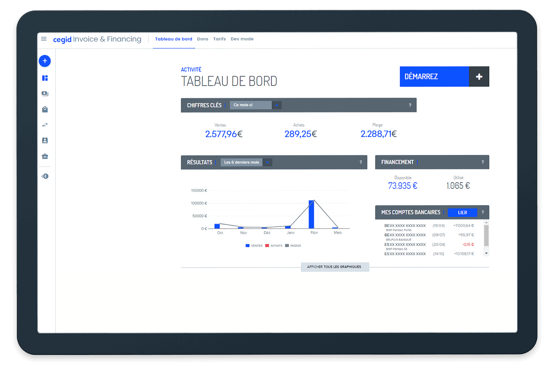Click 'Afficher tous les graphiques' button
This screenshot has width=554, height=366.
(x=334, y=267)
